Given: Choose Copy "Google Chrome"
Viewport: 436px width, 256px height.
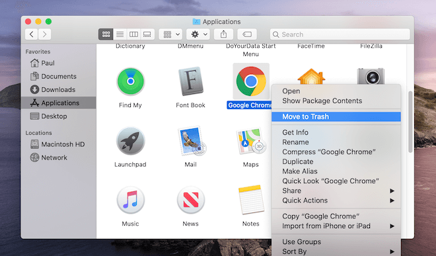Looking at the screenshot, I should pyautogui.click(x=336, y=216).
